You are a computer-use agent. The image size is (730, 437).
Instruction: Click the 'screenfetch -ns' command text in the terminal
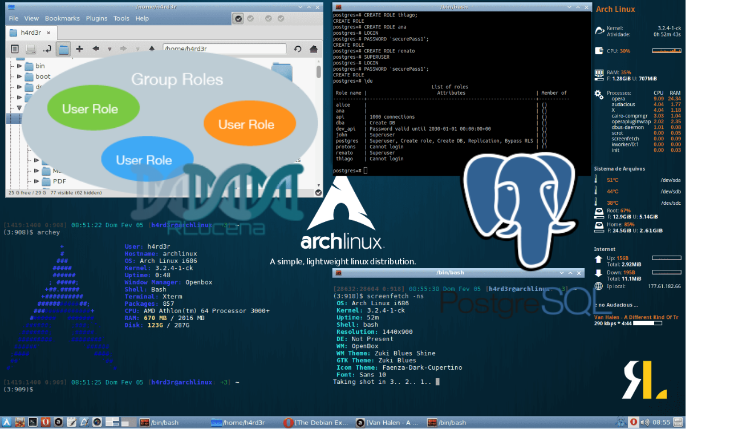(x=391, y=296)
